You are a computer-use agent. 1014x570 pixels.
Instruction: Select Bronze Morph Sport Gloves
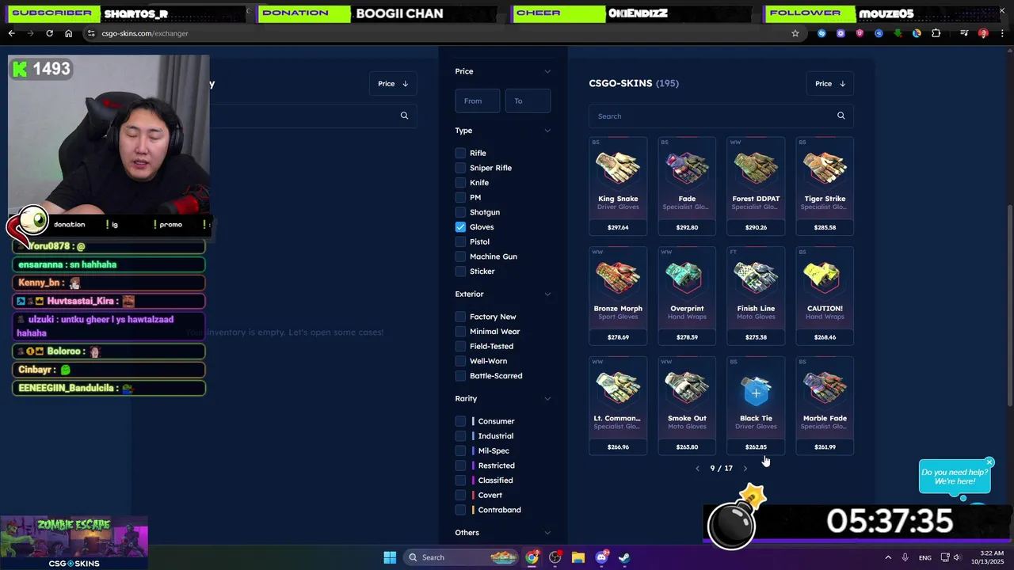coord(618,296)
